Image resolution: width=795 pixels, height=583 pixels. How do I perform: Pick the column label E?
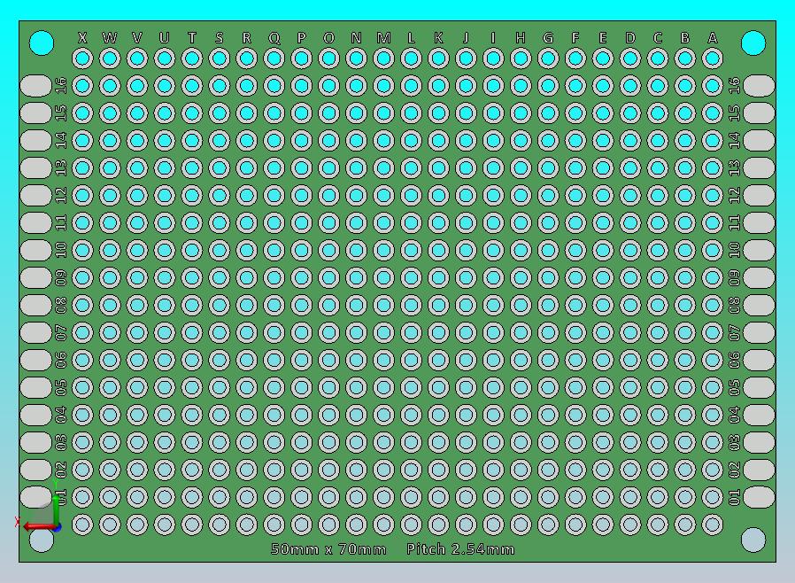pyautogui.click(x=603, y=37)
